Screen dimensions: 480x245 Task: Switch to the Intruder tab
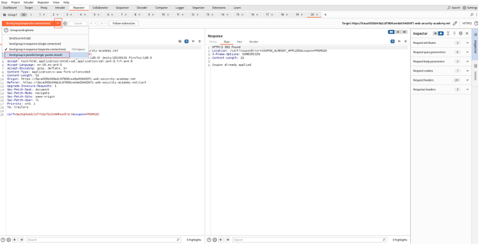tap(60, 8)
